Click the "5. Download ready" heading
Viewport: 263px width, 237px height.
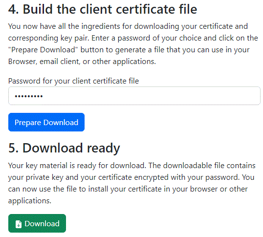pyautogui.click(x=64, y=148)
